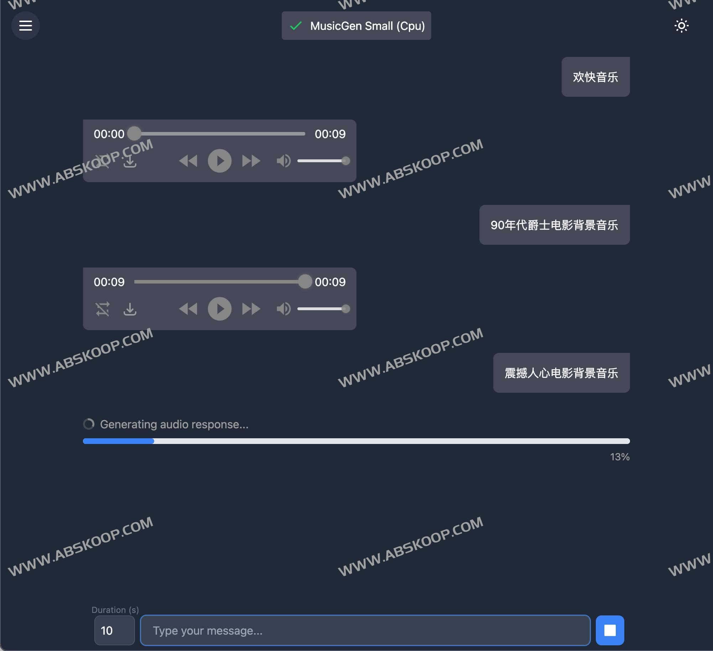Viewport: 713px width, 651px height.
Task: Play the second generated audio clip
Action: (x=219, y=309)
